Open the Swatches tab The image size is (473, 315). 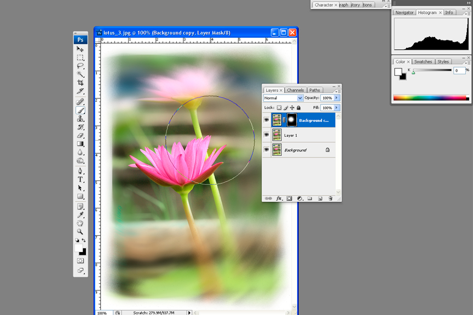coord(423,62)
